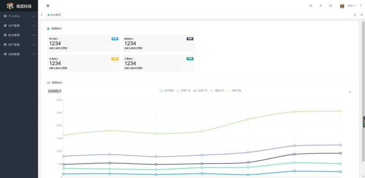Open the 系统配置 sidebar menu
The width and height of the screenshot is (365, 178).
click(x=19, y=54)
